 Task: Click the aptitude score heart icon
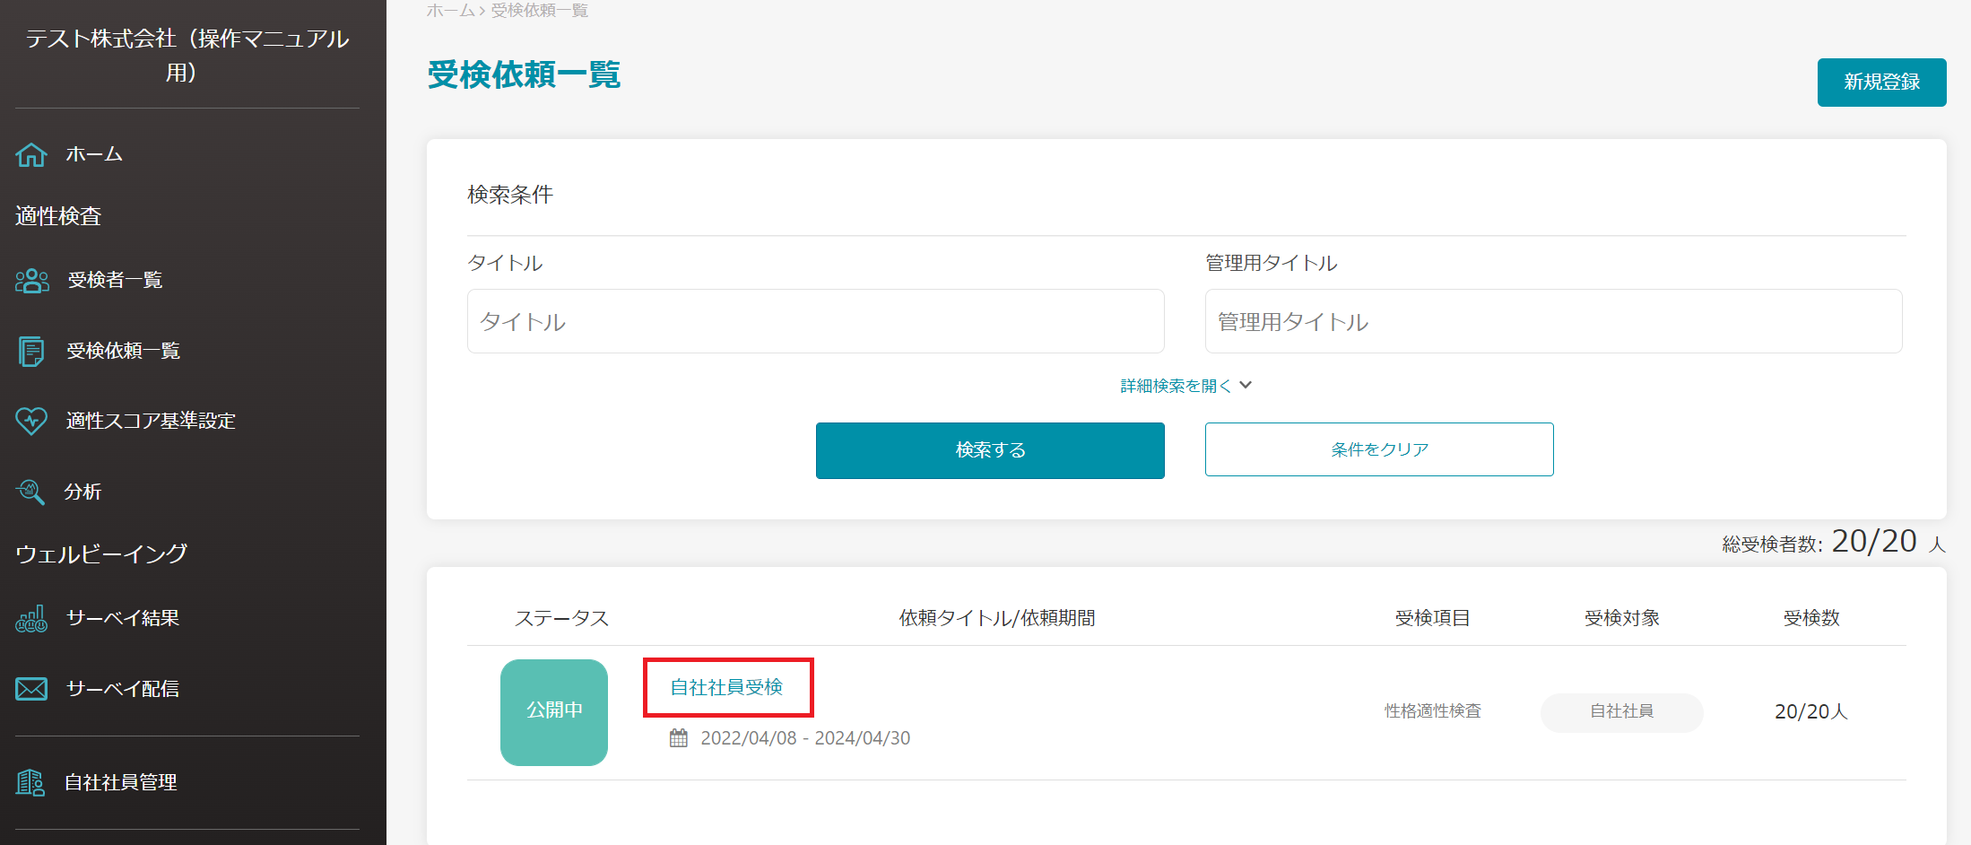pyautogui.click(x=31, y=421)
